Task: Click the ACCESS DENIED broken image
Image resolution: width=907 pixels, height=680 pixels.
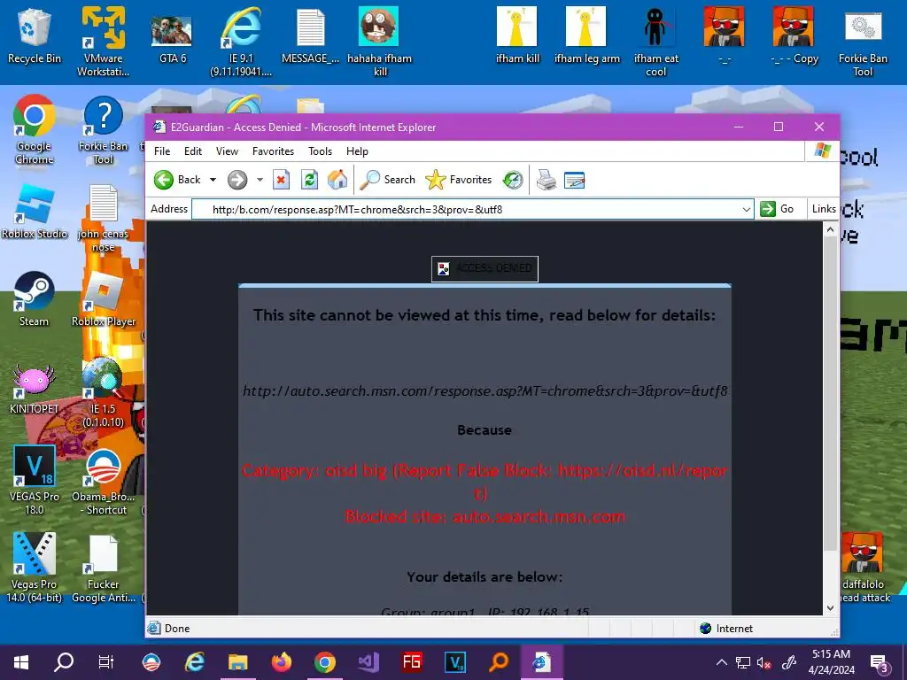Action: click(485, 269)
